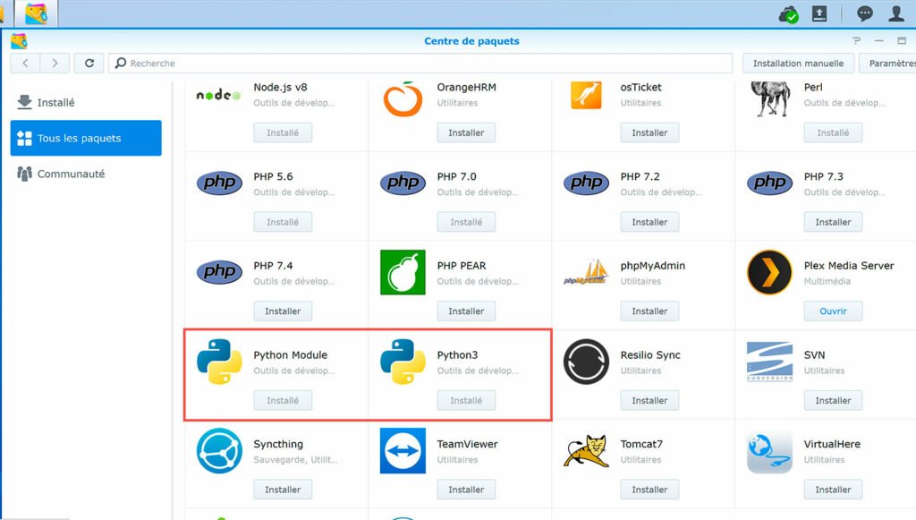Image resolution: width=916 pixels, height=520 pixels.
Task: Open the Resilio Sync package title
Action: pos(650,354)
